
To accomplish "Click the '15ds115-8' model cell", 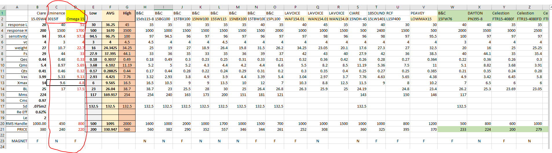I will [x=145, y=19].
